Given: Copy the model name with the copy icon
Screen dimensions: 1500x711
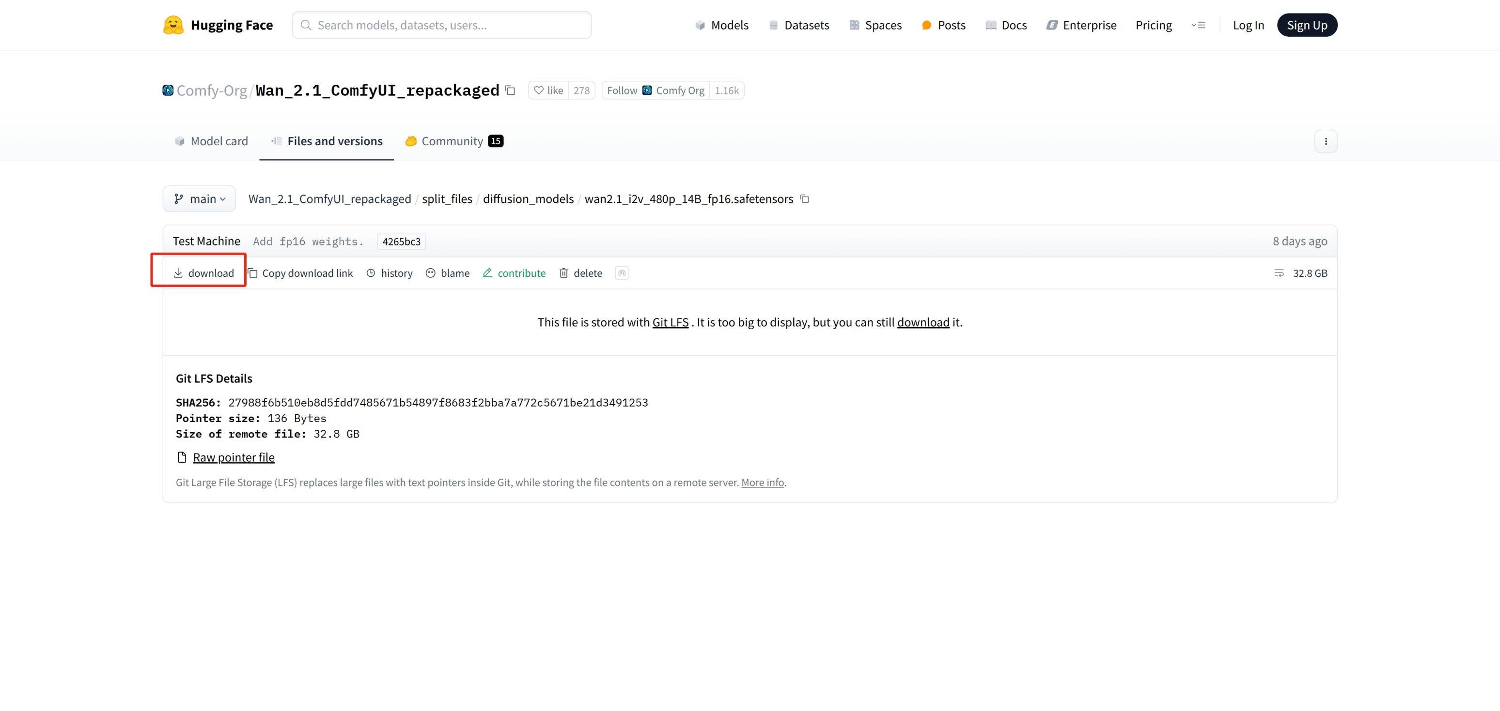Looking at the screenshot, I should [510, 90].
